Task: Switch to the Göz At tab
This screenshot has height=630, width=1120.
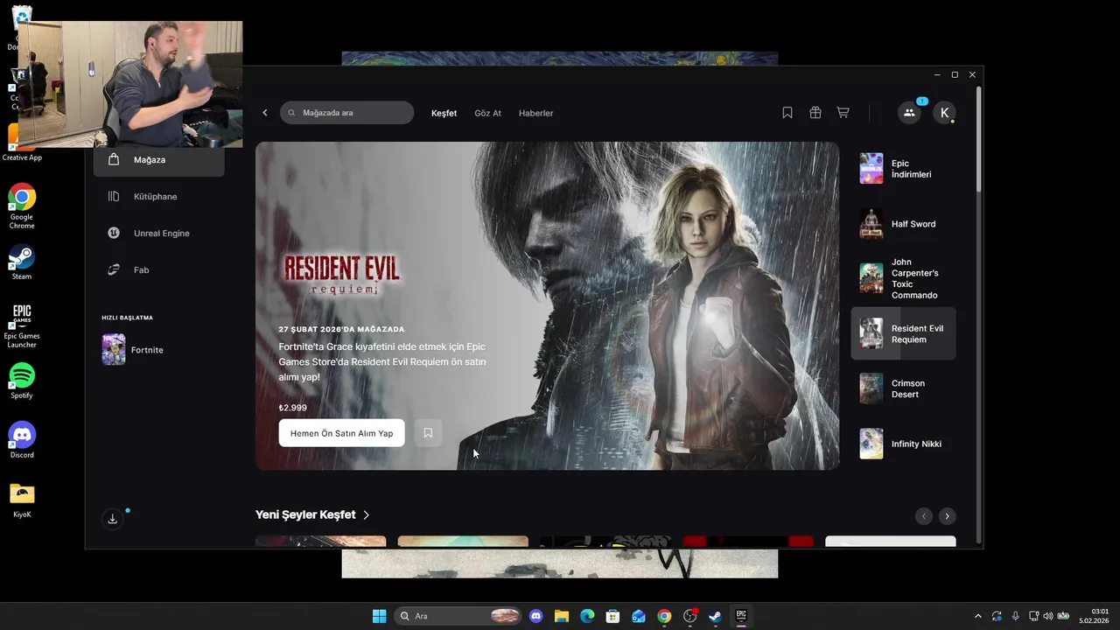Action: pyautogui.click(x=487, y=113)
